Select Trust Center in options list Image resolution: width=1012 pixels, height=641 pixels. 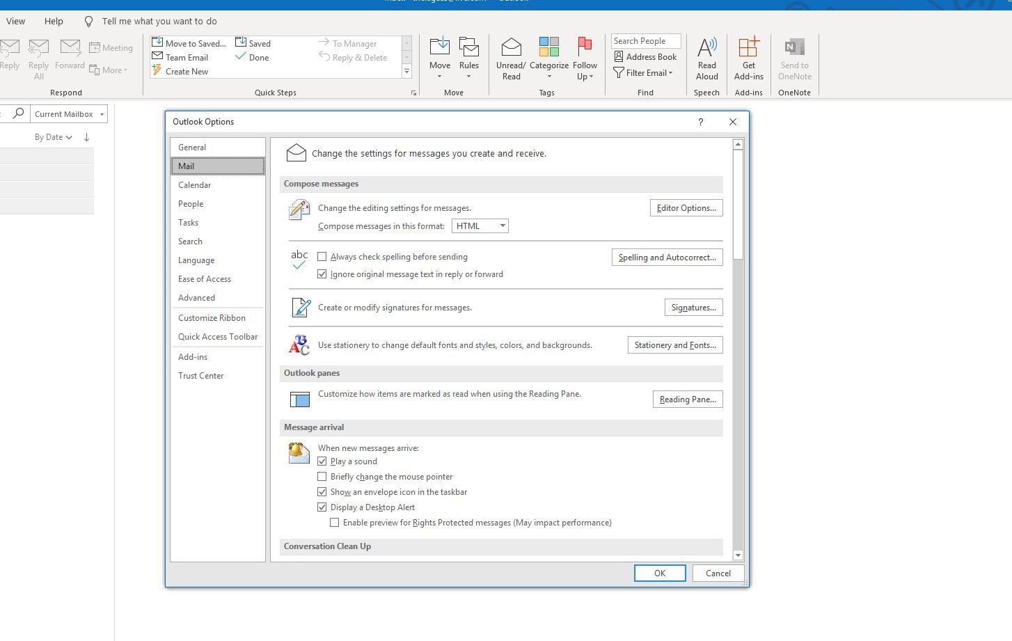217,376
